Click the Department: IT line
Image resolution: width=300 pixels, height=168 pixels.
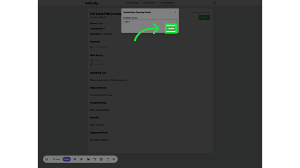97,29
